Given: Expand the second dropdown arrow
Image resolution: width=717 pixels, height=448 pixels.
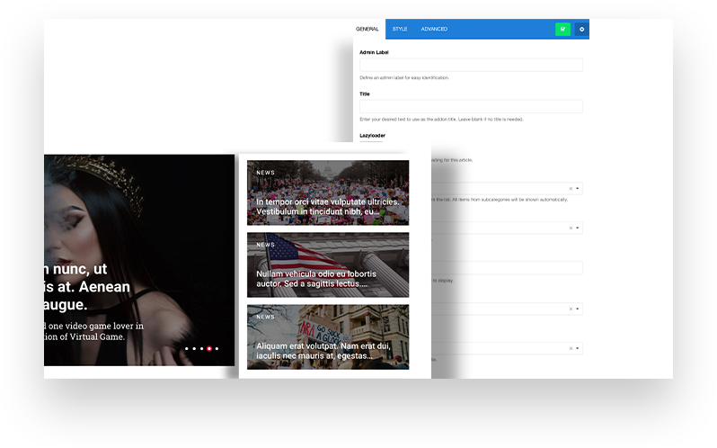Looking at the screenshot, I should click(x=578, y=228).
